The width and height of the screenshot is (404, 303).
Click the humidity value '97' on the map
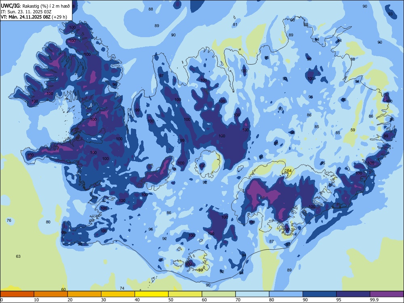point(161,76)
